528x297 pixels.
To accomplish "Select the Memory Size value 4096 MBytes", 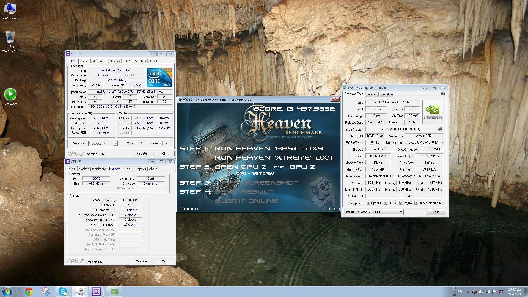I will click(96, 184).
